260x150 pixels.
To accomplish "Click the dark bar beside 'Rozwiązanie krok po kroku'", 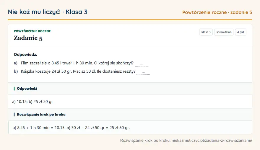I will coord(14,114).
